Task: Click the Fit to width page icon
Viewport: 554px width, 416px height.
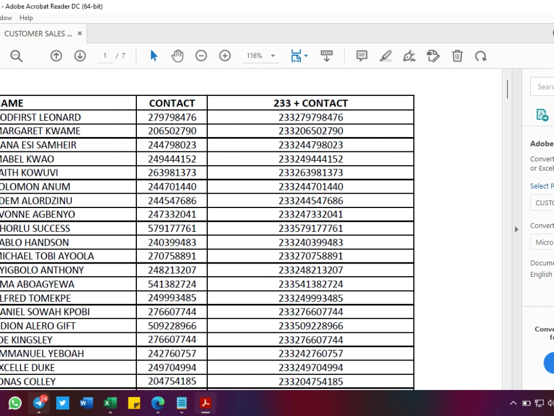Action: [x=296, y=56]
